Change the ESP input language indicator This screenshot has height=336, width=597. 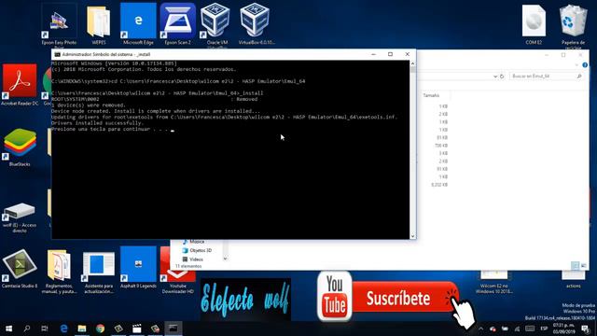544,329
